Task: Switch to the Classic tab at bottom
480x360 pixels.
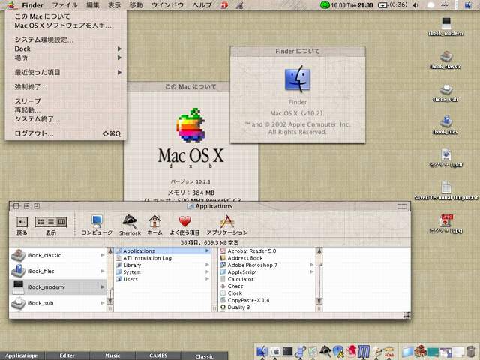Action: pos(205,356)
